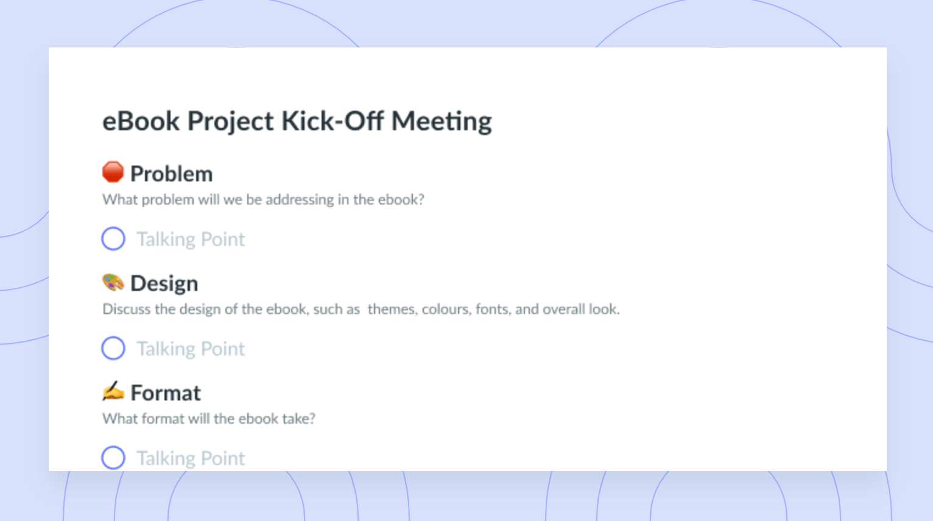This screenshot has width=933, height=521.
Task: Click the red stop sign Problem icon
Action: coord(113,172)
